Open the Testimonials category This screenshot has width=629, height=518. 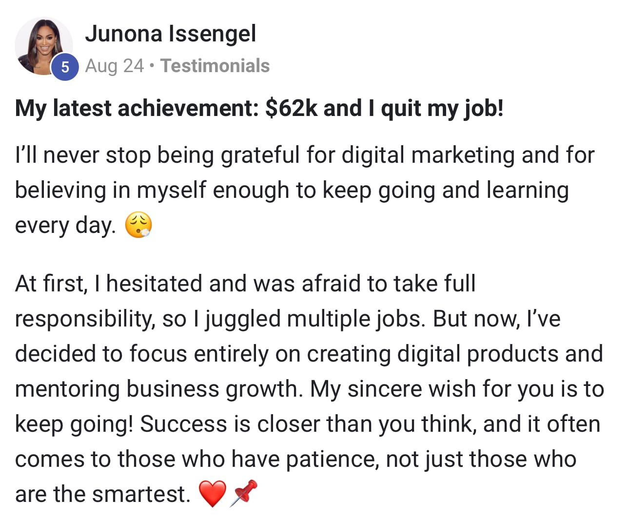pyautogui.click(x=215, y=66)
